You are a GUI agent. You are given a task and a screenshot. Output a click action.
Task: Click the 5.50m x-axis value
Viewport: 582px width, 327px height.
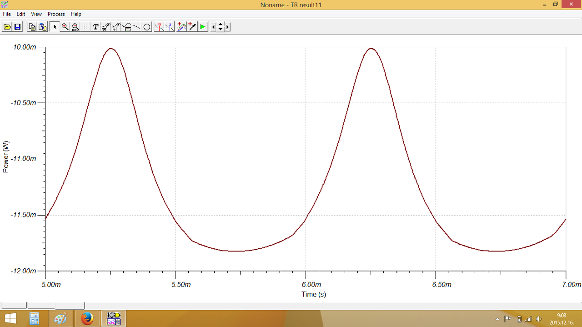tap(181, 285)
